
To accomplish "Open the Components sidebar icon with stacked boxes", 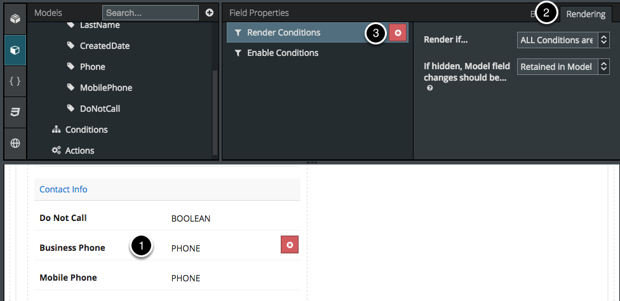I will pyautogui.click(x=15, y=20).
